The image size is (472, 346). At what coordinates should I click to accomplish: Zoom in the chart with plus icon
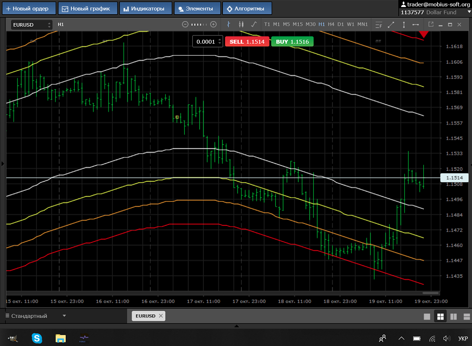pyautogui.click(x=213, y=24)
